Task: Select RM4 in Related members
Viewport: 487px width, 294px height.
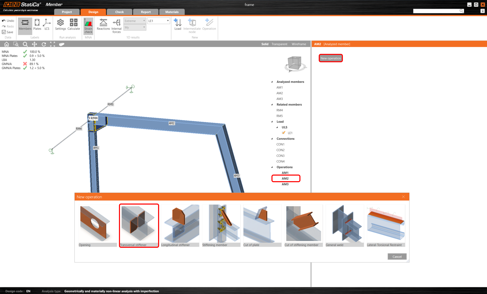Action: coord(280,110)
